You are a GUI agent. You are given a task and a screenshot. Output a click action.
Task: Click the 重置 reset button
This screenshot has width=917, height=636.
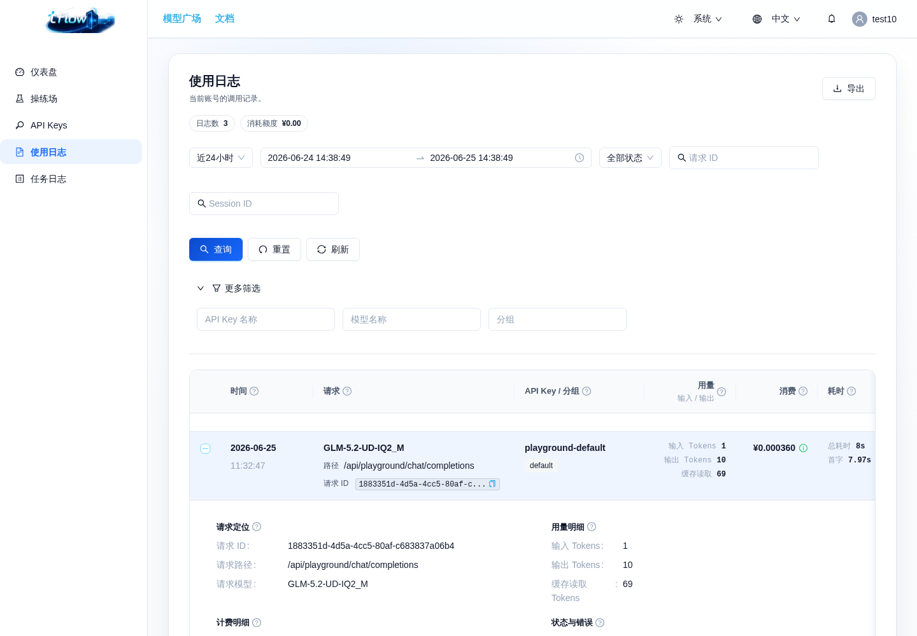pos(274,249)
